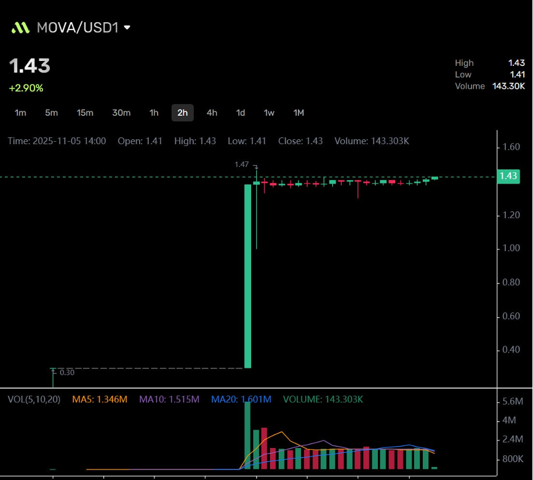Switch chart to 30m interval

tap(121, 113)
